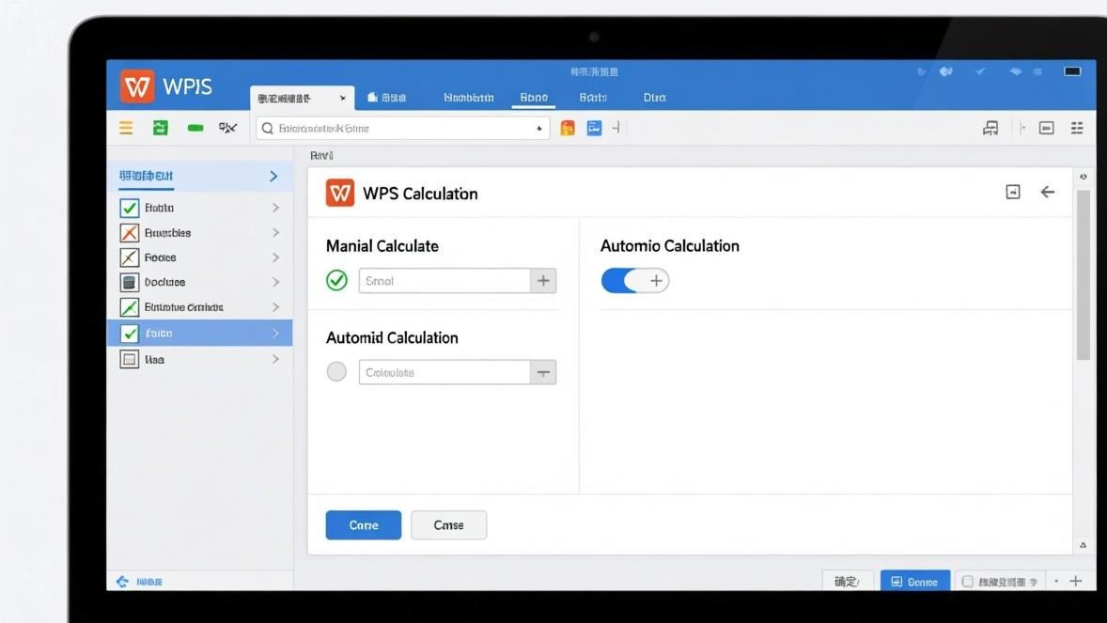Click the 确定 button in status bar
This screenshot has height=623, width=1107.
pyautogui.click(x=848, y=582)
